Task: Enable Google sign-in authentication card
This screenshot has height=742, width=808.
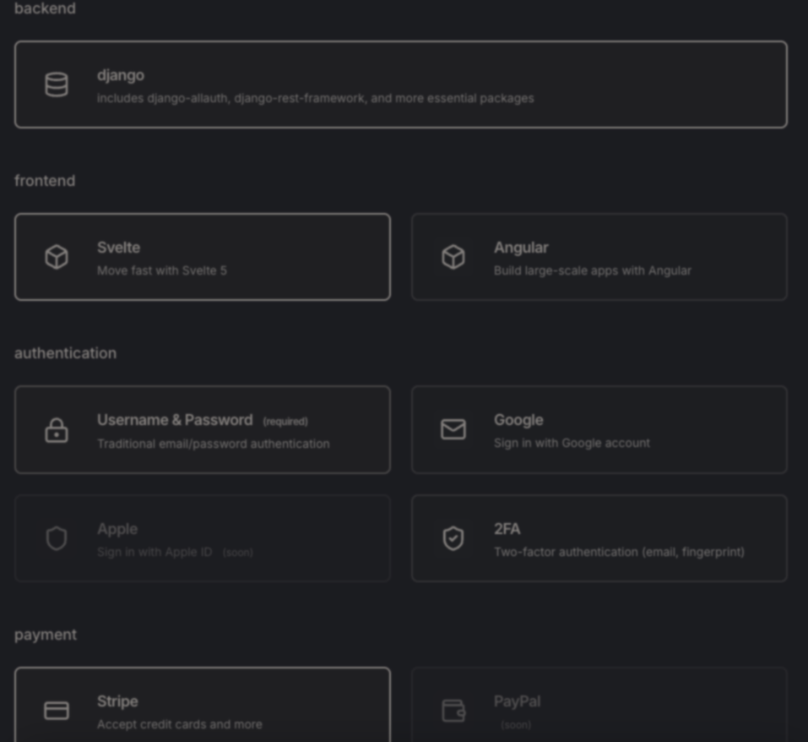Action: coord(599,429)
